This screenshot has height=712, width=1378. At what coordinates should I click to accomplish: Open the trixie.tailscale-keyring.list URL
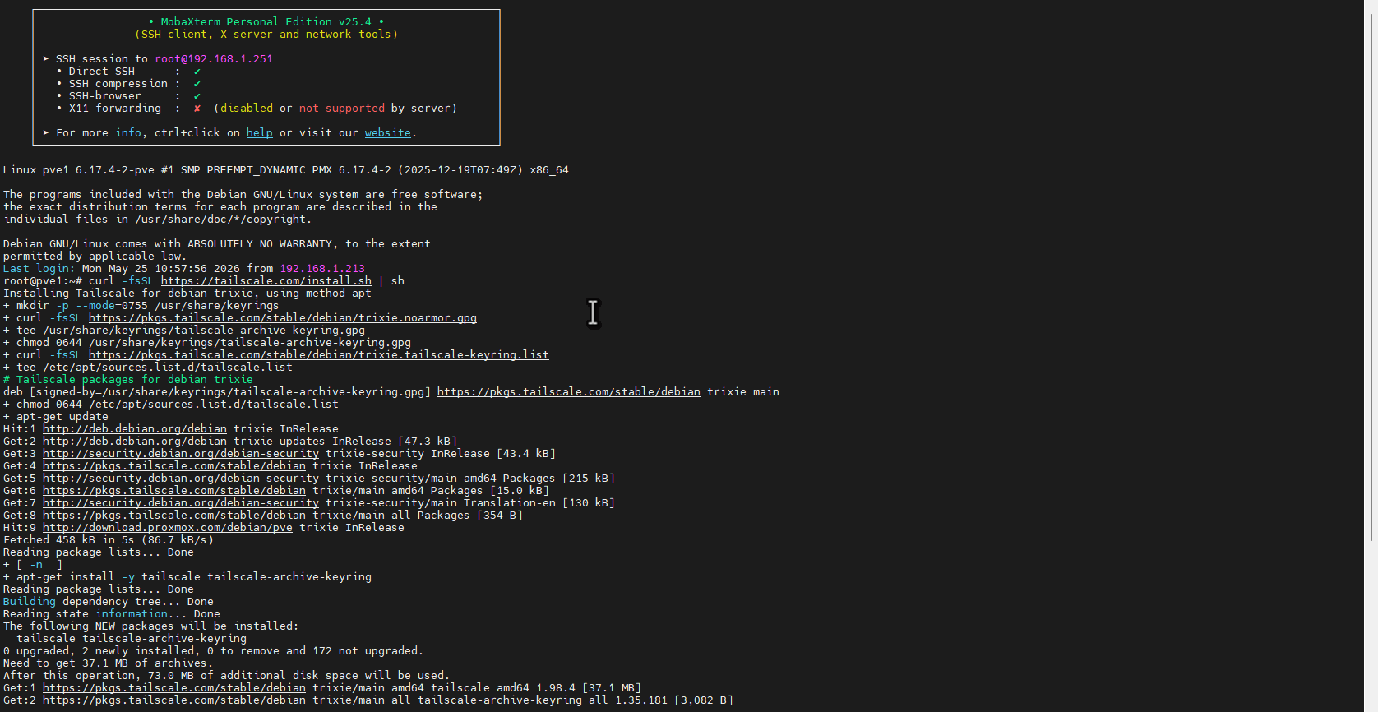click(x=319, y=355)
